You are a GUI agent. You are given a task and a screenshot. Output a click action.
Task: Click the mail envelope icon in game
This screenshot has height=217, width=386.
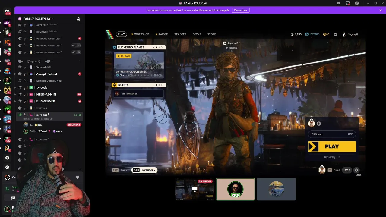pyautogui.click(x=335, y=34)
